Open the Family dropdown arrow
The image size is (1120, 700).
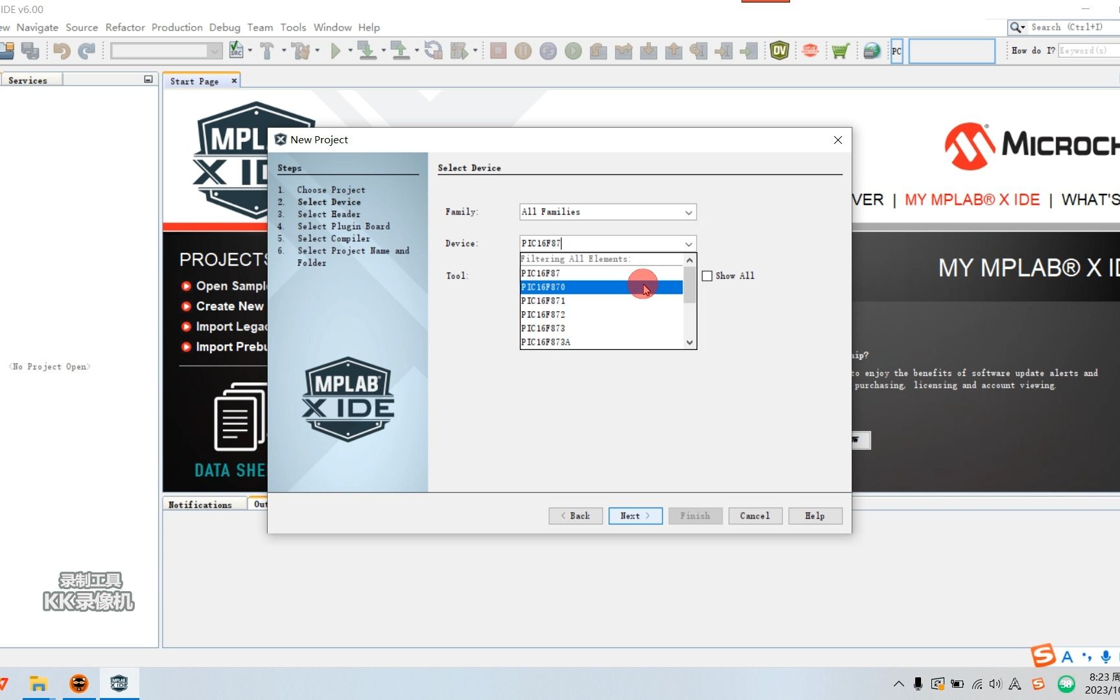coord(688,212)
